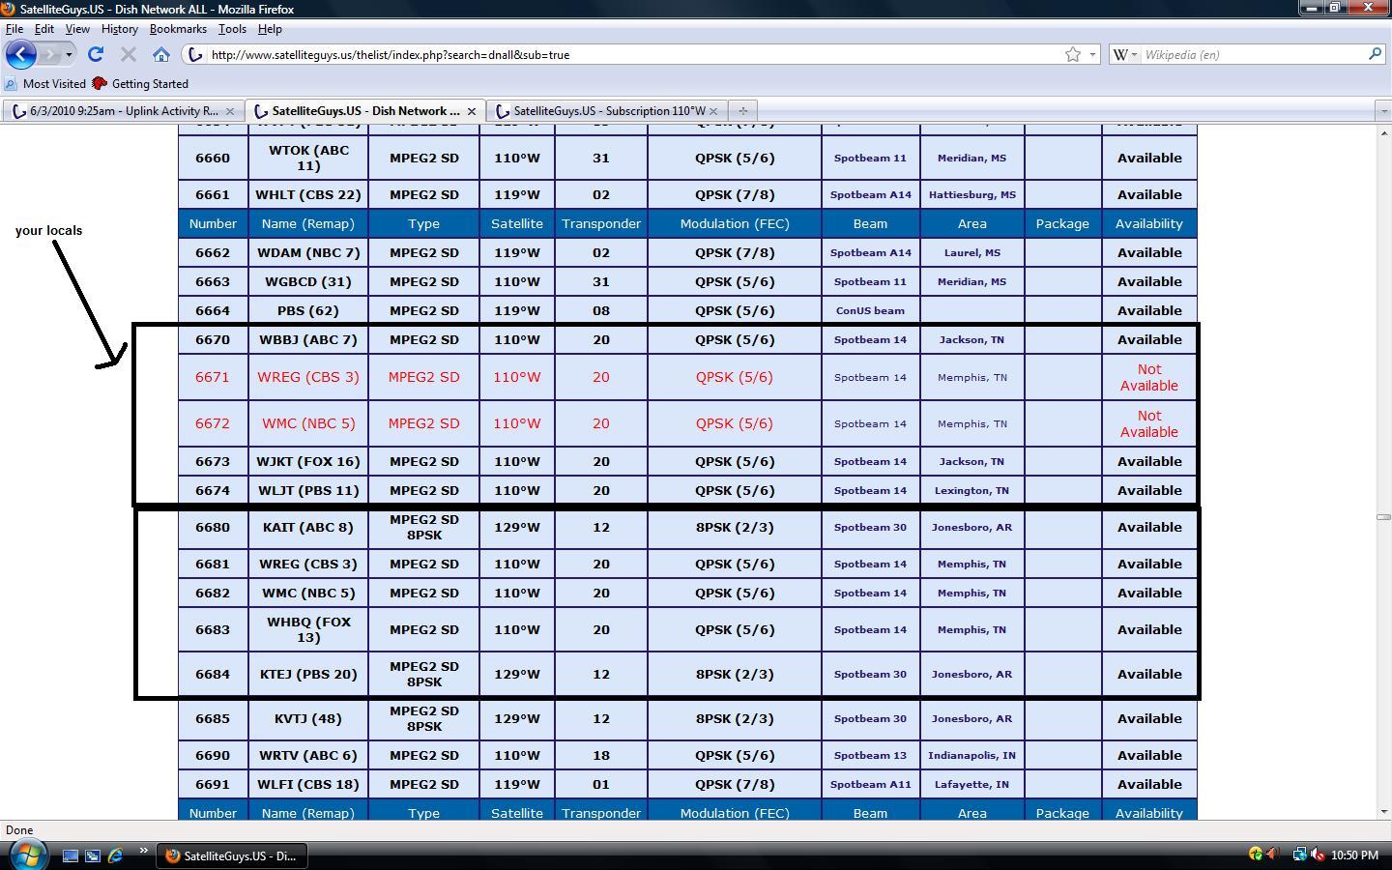This screenshot has width=1392, height=870.
Task: Click the 10:50 PM system clock
Action: 1354,855
